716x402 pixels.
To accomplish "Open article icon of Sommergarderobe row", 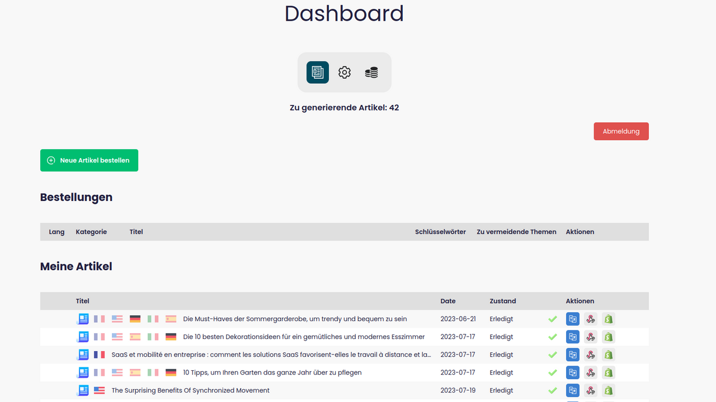I will coord(83,319).
